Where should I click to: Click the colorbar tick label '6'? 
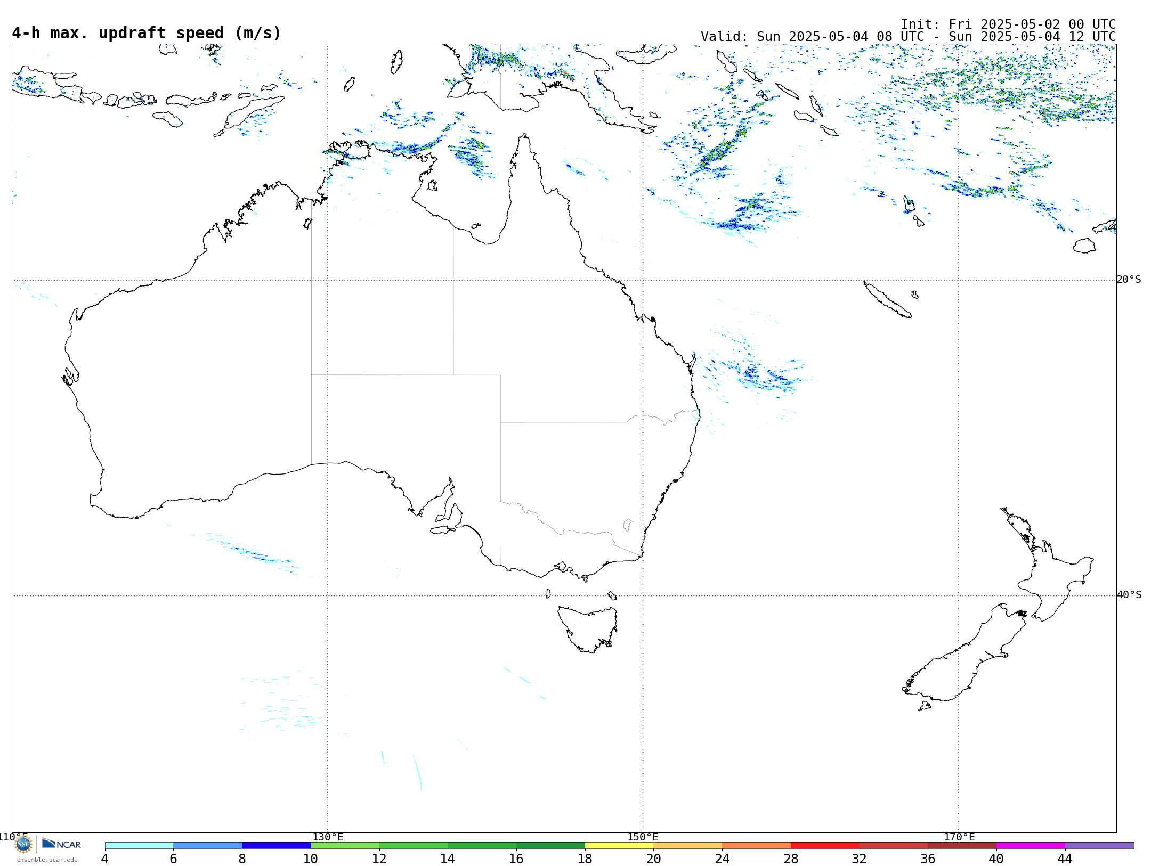tap(173, 859)
